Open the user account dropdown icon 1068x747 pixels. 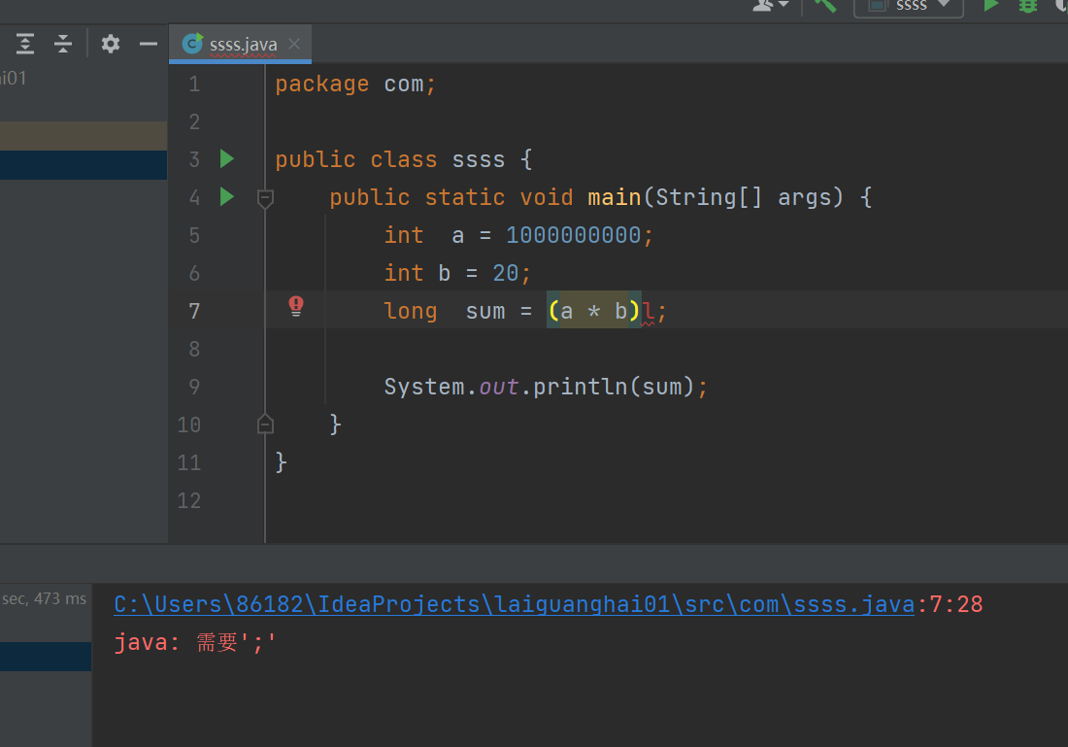(x=770, y=6)
